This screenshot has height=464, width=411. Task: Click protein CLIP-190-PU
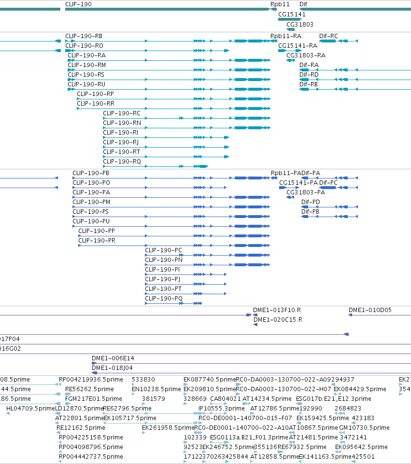pyautogui.click(x=91, y=221)
